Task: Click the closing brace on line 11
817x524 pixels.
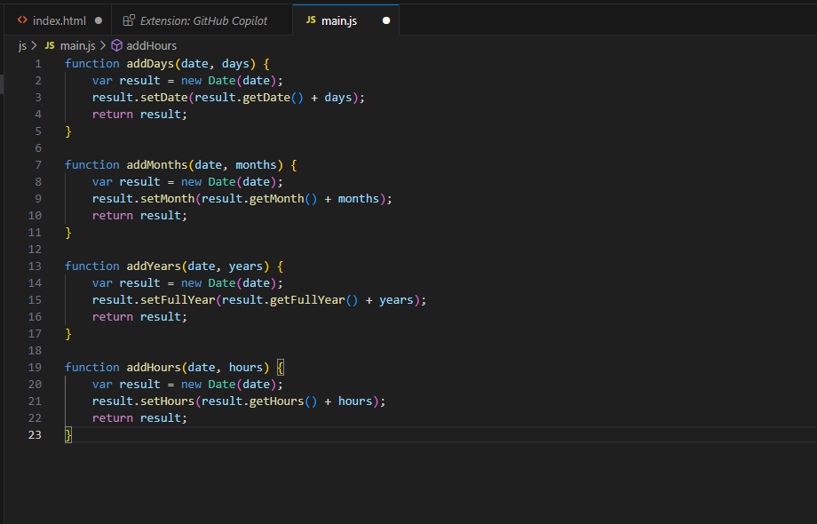Action: [68, 233]
